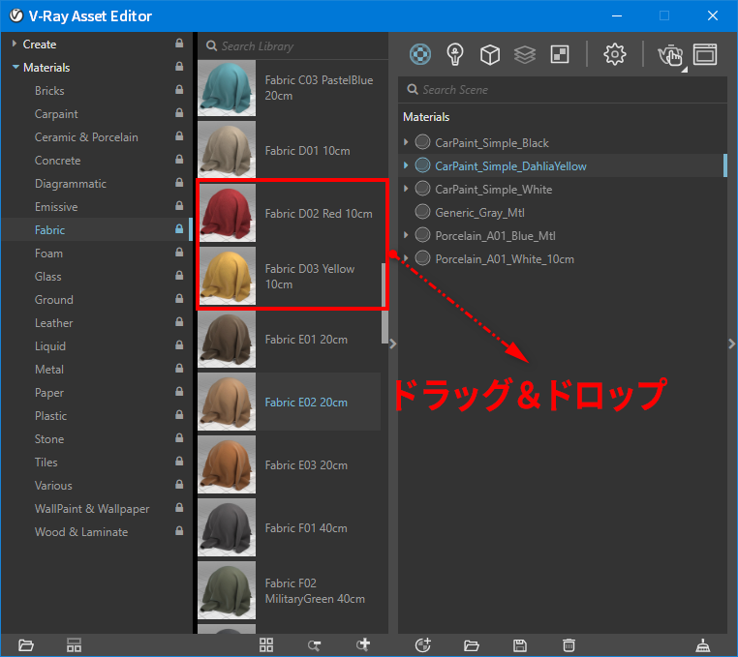738x657 pixels.
Task: Click the Search Library field
Action: point(292,46)
